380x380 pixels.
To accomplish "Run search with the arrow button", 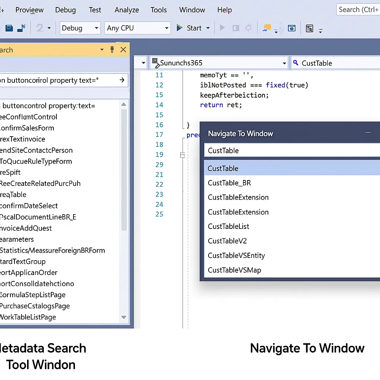I will [122, 80].
